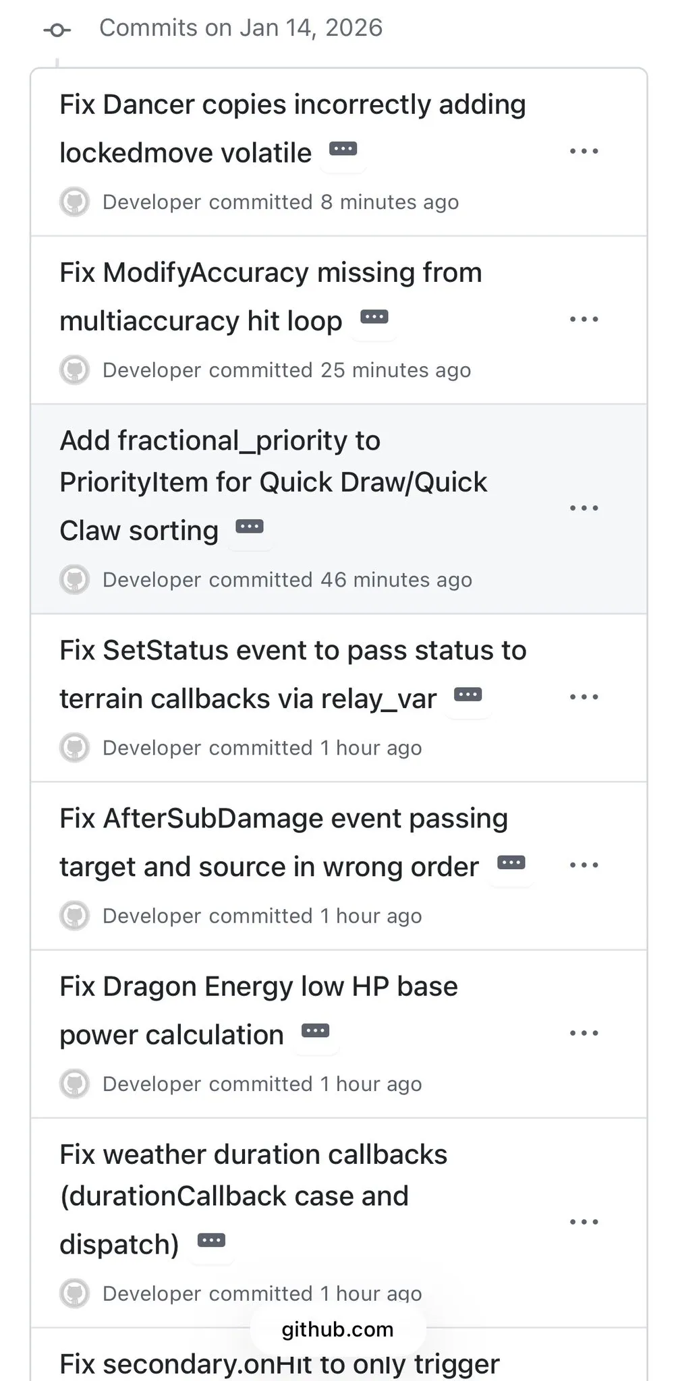
Task: Click Developer avatar on Dancer copies commit
Action: [75, 202]
